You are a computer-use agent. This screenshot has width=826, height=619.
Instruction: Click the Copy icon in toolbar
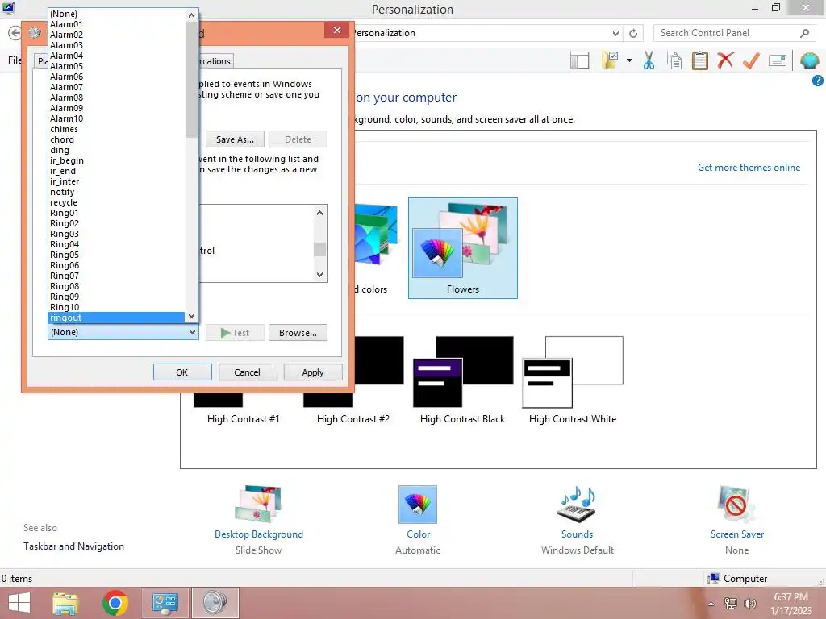pyautogui.click(x=674, y=60)
